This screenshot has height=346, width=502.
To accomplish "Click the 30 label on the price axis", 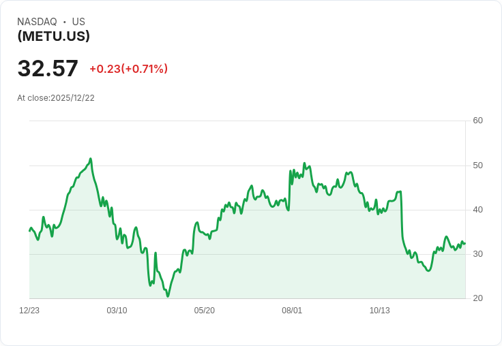I will point(477,254).
